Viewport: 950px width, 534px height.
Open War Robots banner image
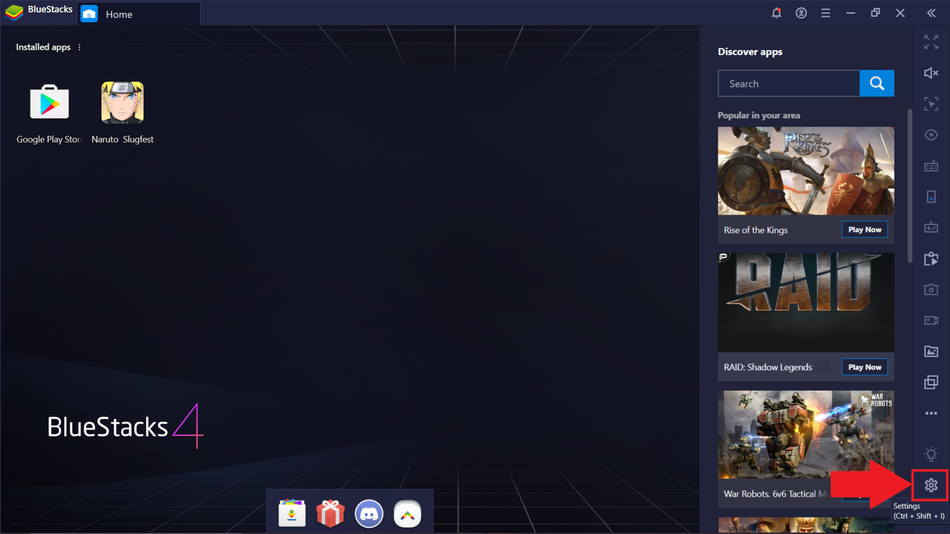point(806,435)
